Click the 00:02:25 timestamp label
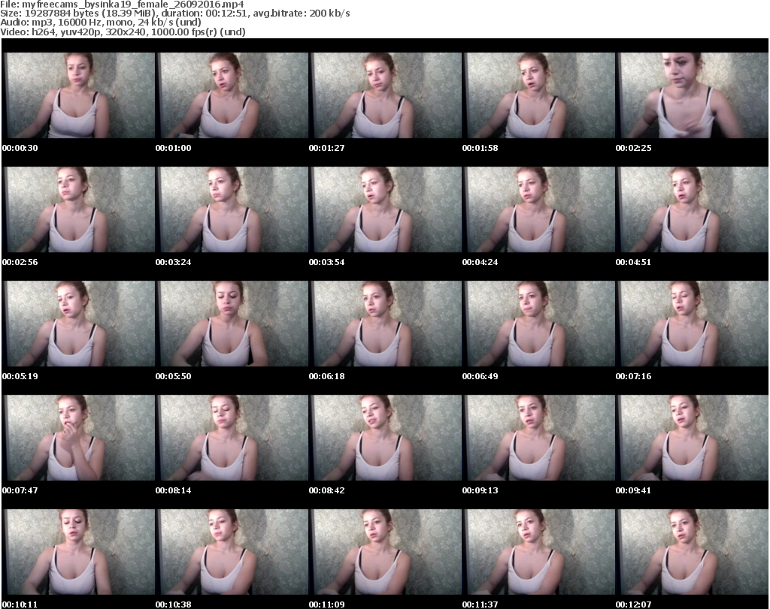Screen dimensions: 770x609 pyautogui.click(x=633, y=148)
